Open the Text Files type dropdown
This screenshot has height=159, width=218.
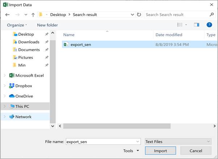[x=177, y=142]
